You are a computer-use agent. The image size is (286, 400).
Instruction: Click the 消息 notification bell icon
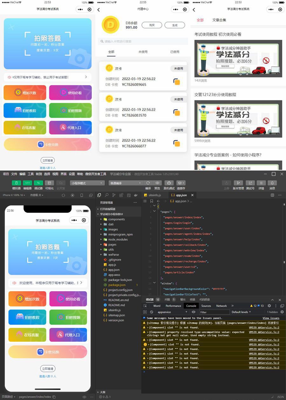pyautogui.click(x=272, y=183)
